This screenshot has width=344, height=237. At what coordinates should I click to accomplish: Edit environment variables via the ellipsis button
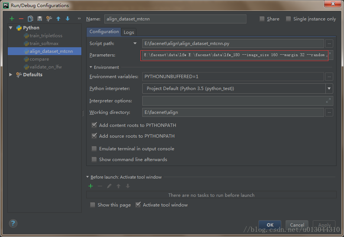[x=329, y=77]
